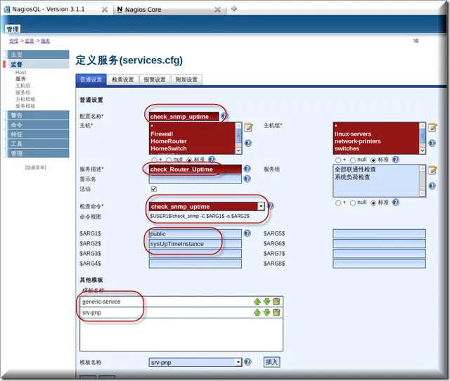
Task: Select 'null' radio under host group list
Action: [x=353, y=160]
